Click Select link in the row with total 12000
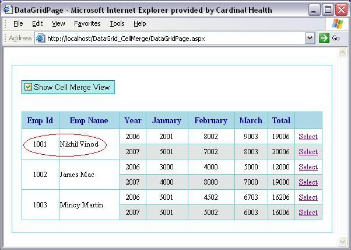Screen dimensions: 351x250 (308, 167)
